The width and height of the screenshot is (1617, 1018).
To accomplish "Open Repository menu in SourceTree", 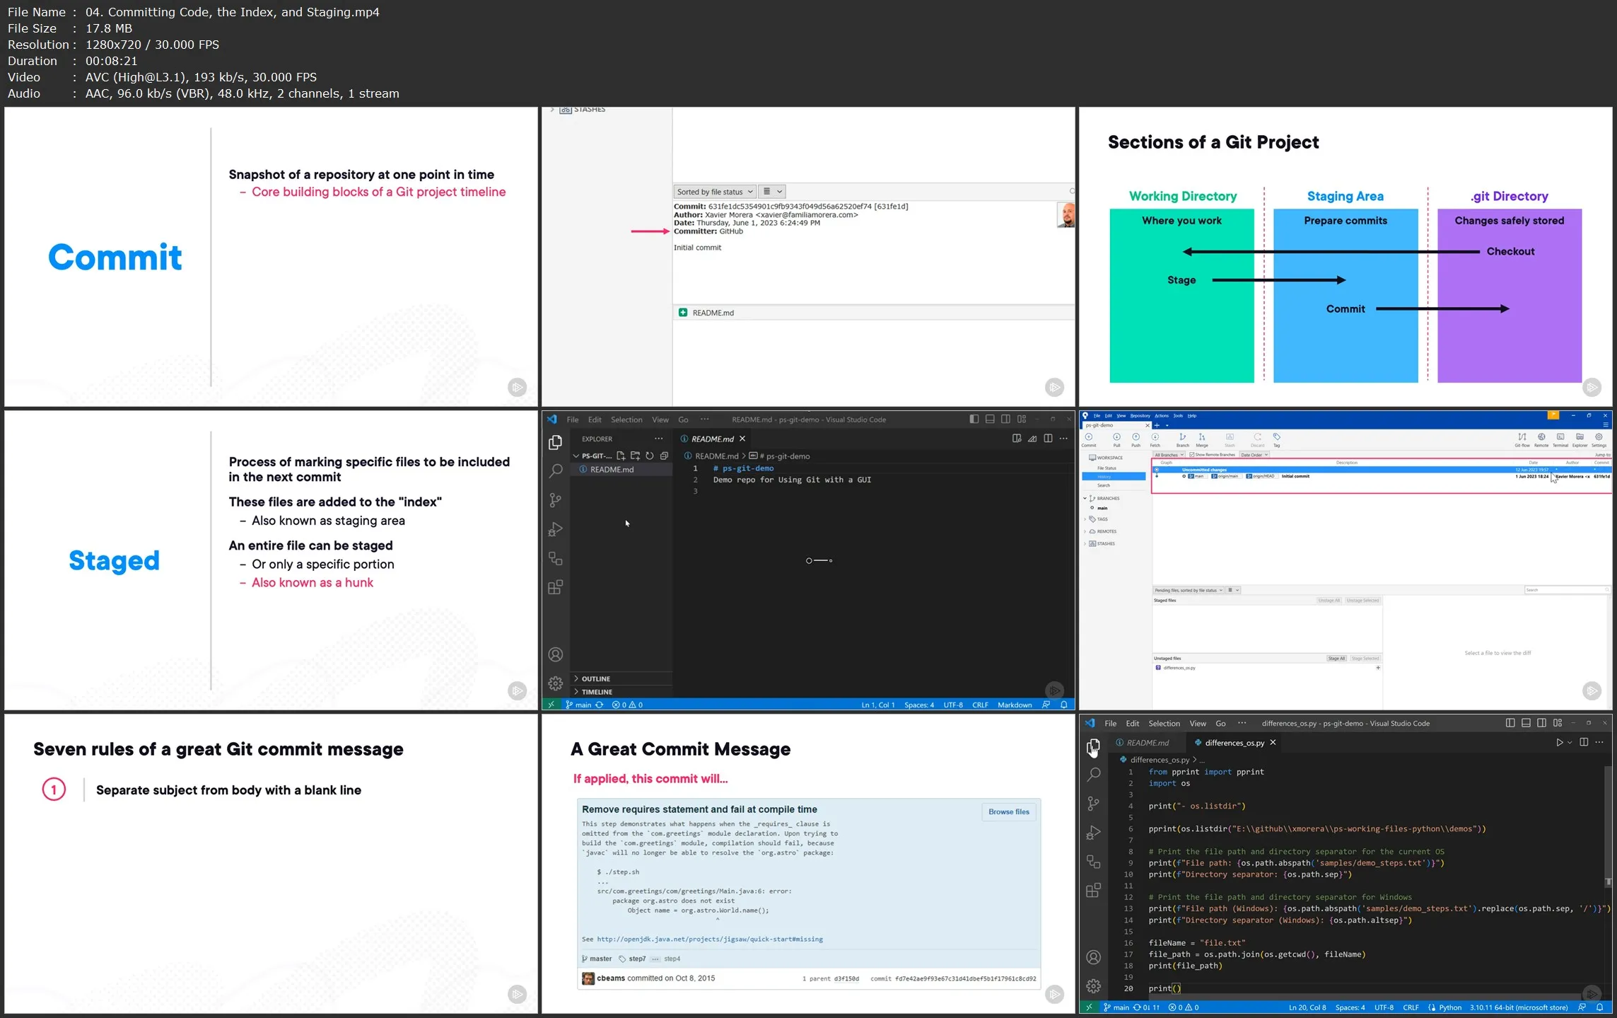I will click(x=1140, y=416).
